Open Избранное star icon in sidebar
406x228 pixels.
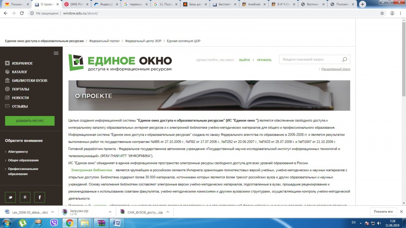click(7, 63)
